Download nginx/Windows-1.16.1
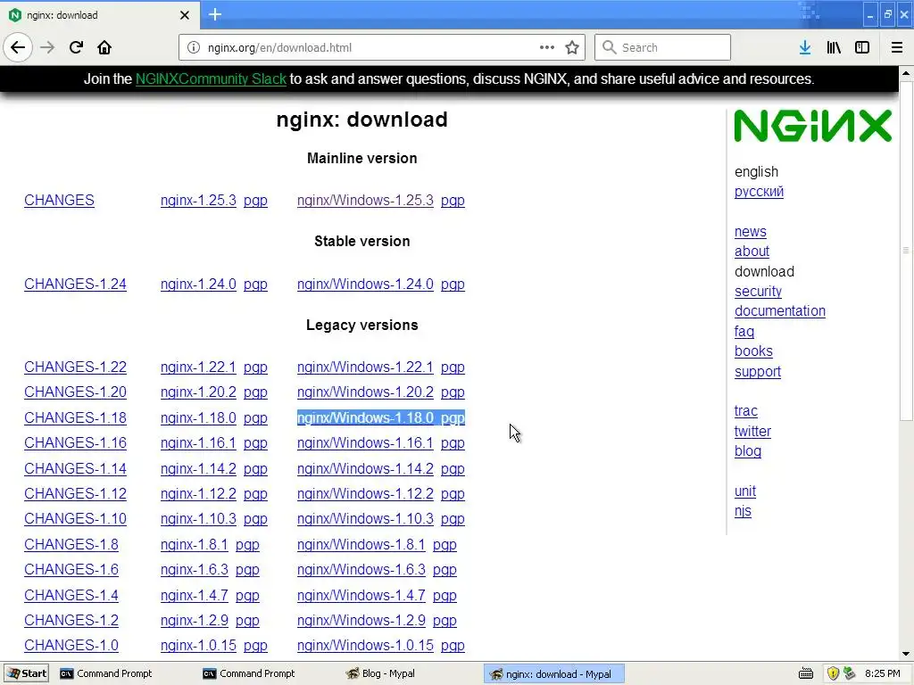This screenshot has height=685, width=914. click(365, 443)
